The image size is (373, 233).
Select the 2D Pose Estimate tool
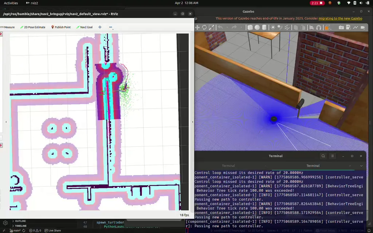(x=33, y=27)
